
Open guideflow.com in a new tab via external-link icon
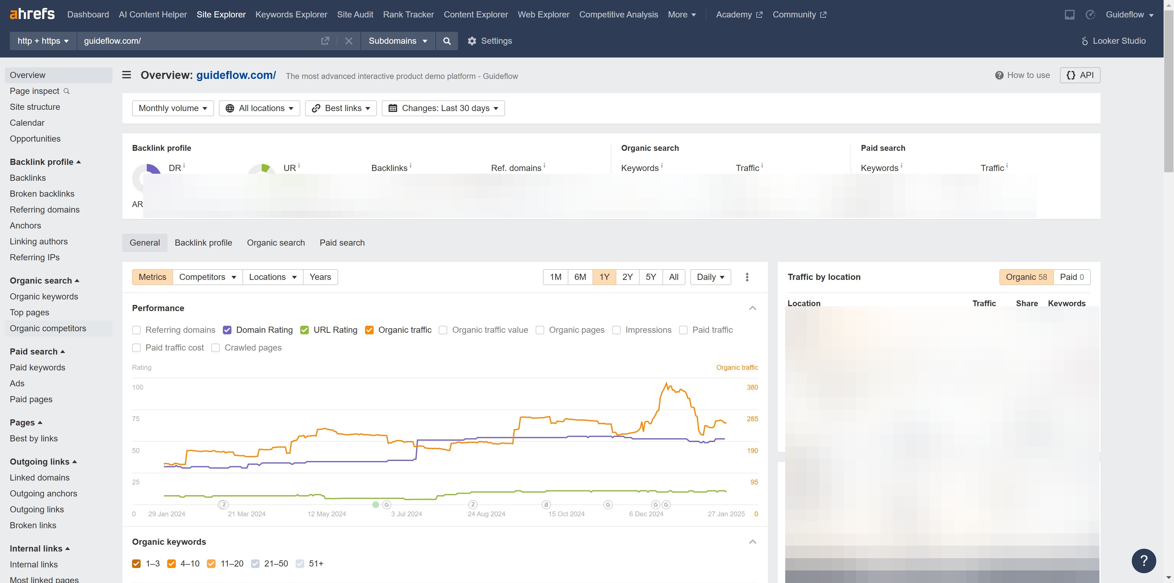coord(325,41)
